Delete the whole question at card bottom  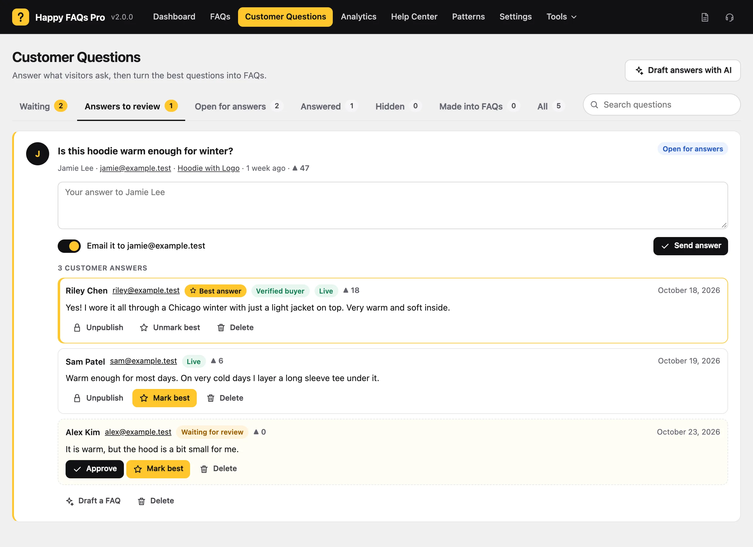pyautogui.click(x=156, y=501)
